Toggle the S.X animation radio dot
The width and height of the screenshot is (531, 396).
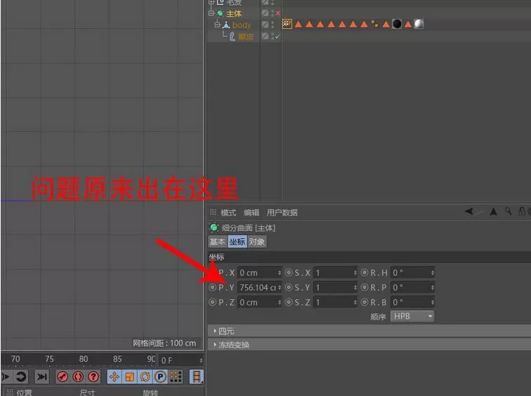(289, 272)
